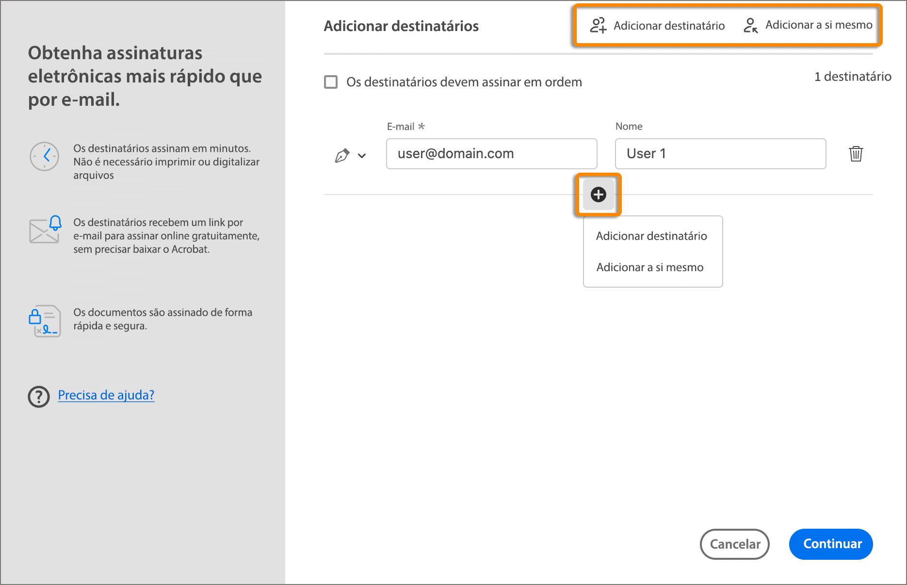907x585 pixels.
Task: Choose 'Adicionar destinatário' from the menu
Action: [x=651, y=236]
